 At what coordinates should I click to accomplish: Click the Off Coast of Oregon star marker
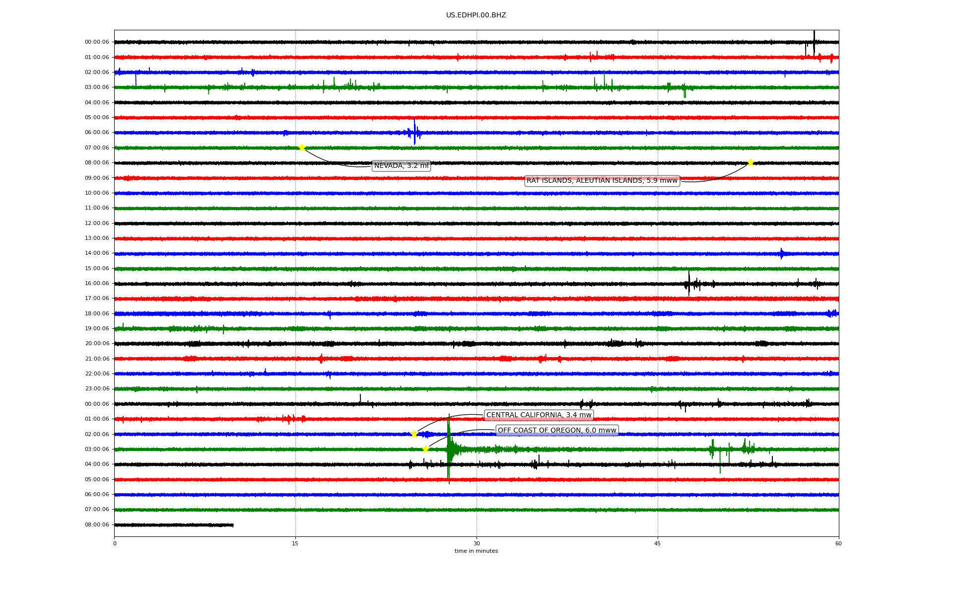click(425, 449)
